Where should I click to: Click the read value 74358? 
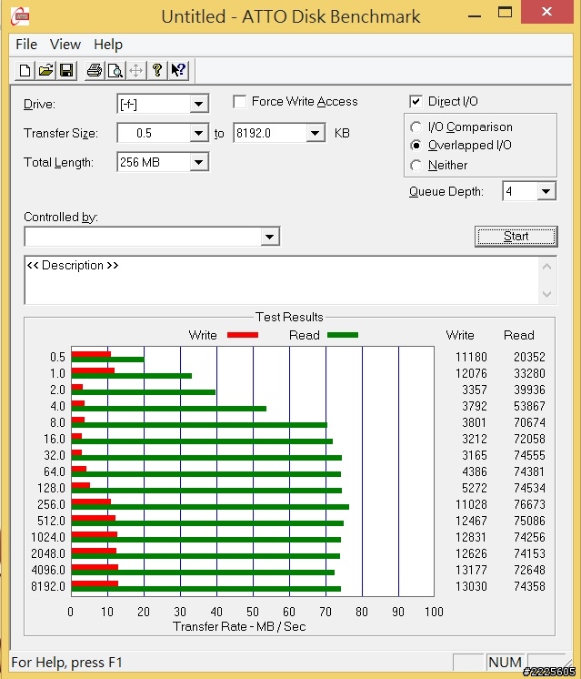[529, 586]
